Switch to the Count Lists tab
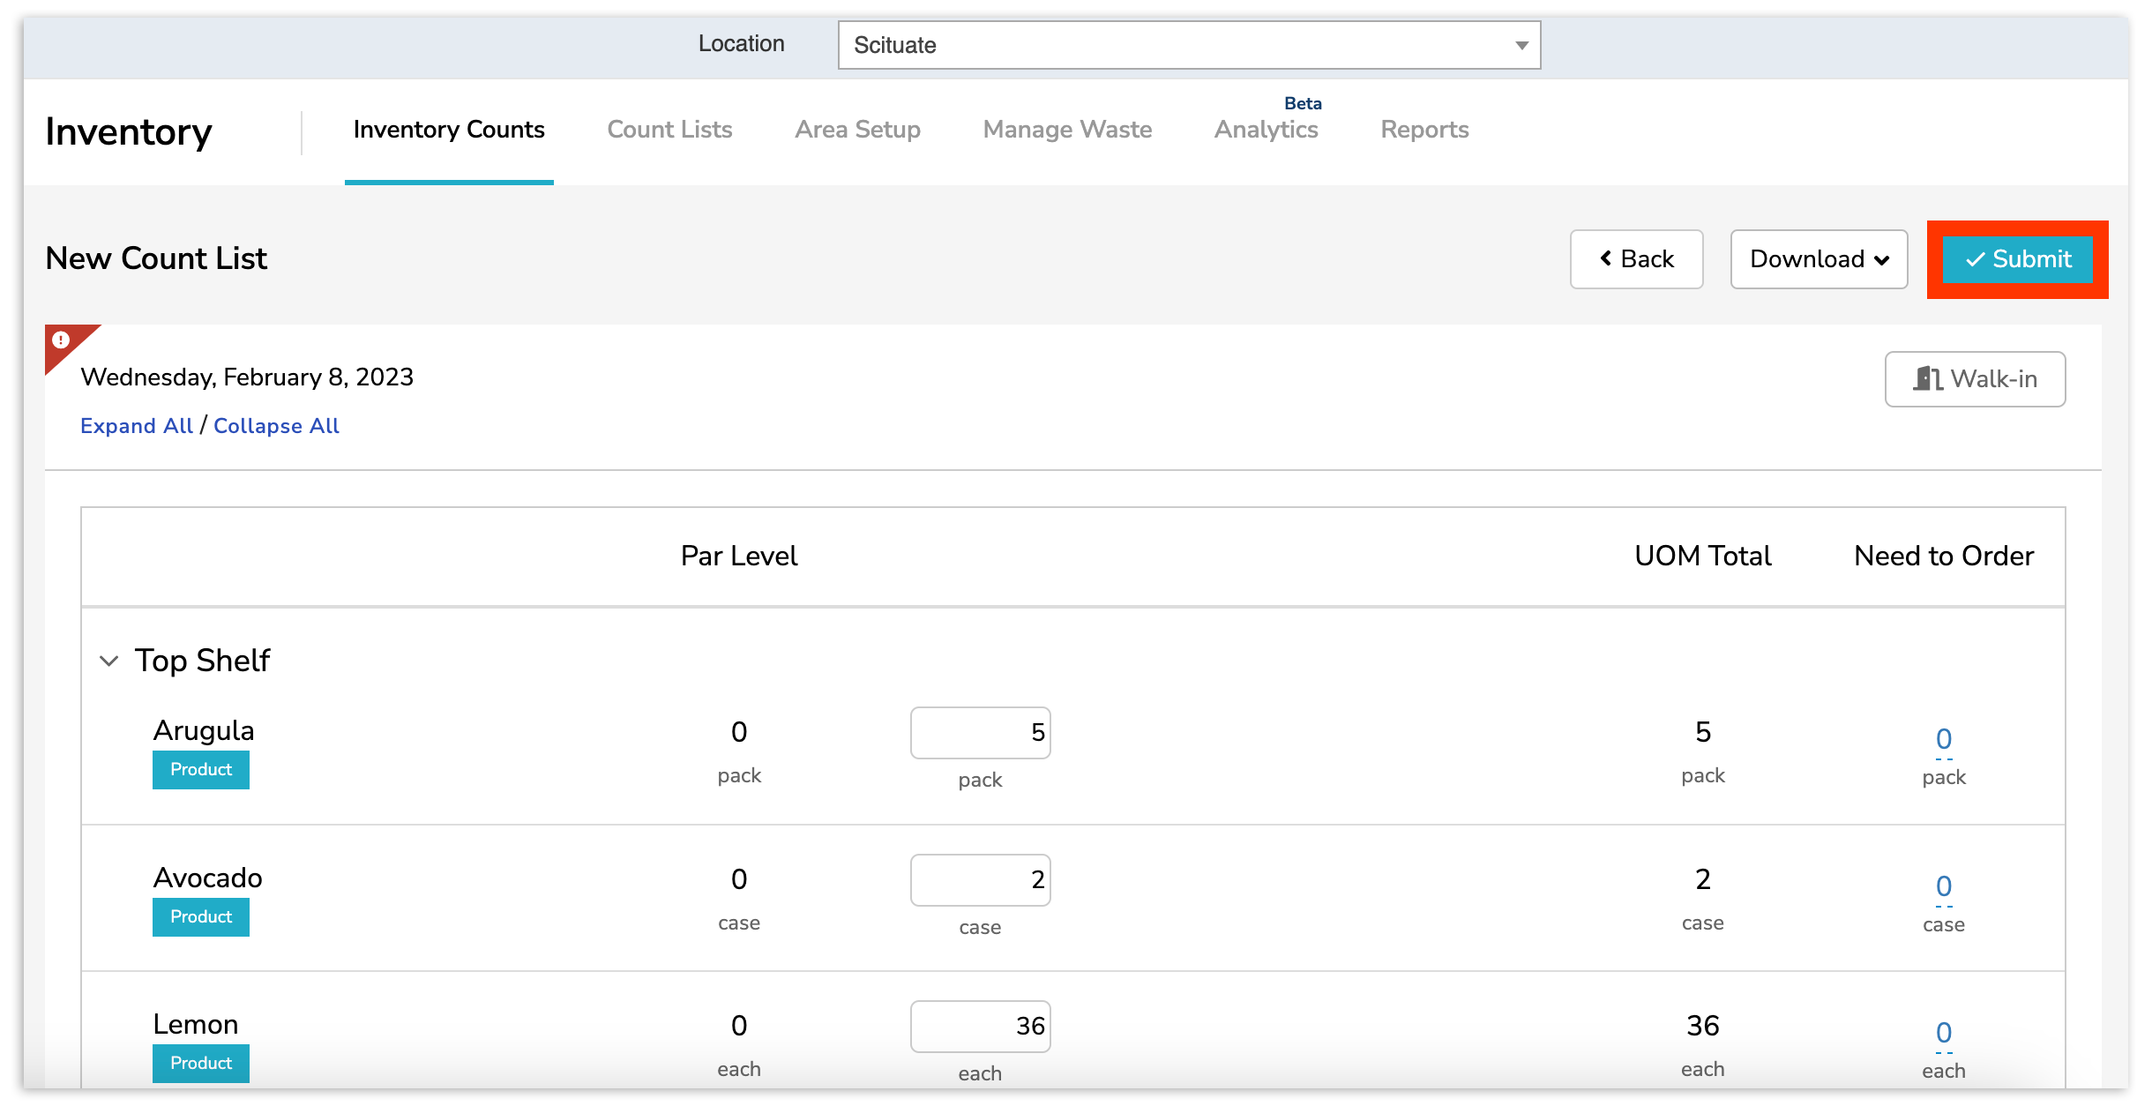Image resolution: width=2152 pixels, height=1106 pixels. 669,130
